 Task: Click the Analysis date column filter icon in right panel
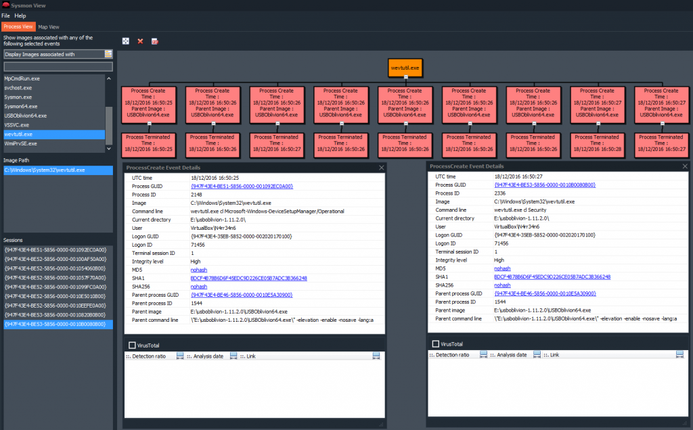pos(537,354)
